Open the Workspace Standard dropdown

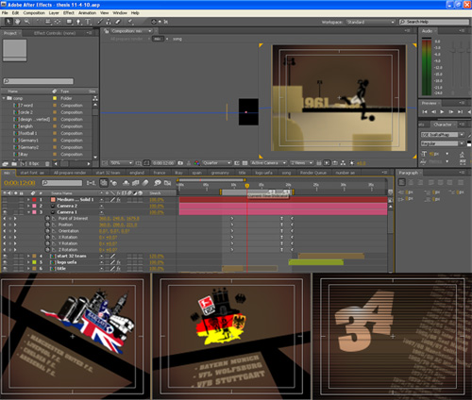[370, 22]
